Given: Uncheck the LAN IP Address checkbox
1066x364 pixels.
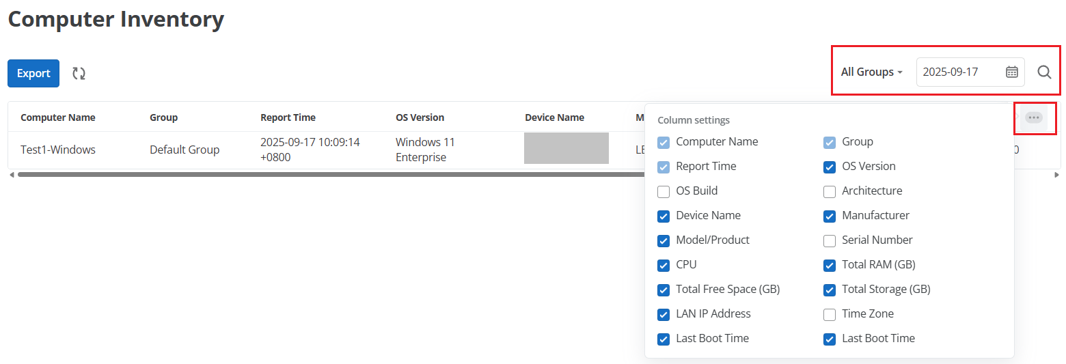Looking at the screenshot, I should 664,314.
